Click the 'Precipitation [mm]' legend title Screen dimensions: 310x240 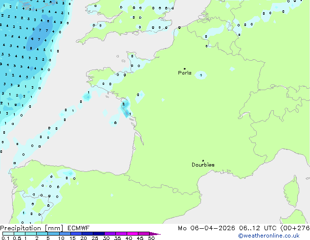(32, 228)
